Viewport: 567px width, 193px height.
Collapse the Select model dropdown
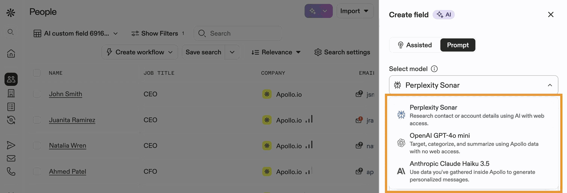tap(550, 85)
